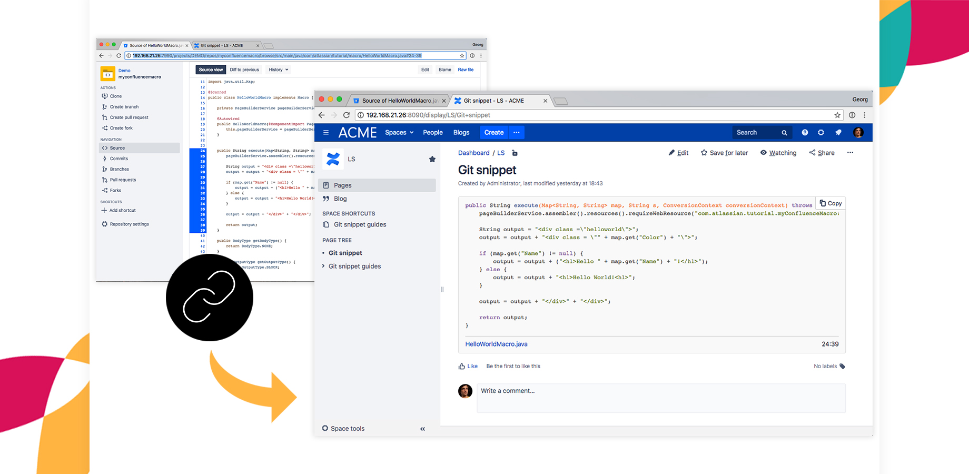Go to the Dashboard breadcrumb
Viewport: 969px width, 474px height.
473,153
